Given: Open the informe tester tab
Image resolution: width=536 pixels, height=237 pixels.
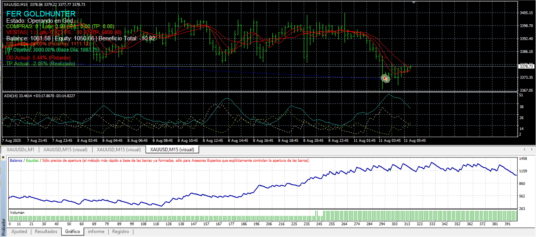Looking at the screenshot, I should [x=96, y=232].
